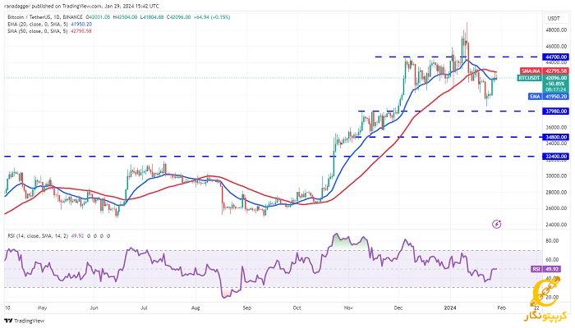Click the RSI 80.00 axis tick
The width and height of the screenshot is (575, 328).
coord(552,241)
